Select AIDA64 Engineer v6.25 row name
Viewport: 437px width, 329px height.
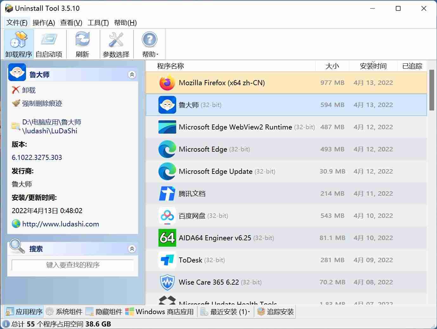point(226,238)
